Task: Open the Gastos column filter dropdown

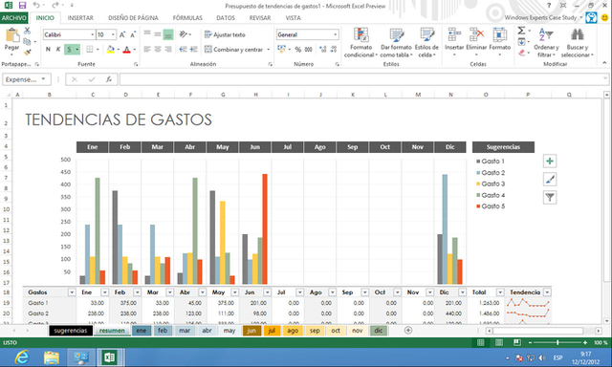Action: pos(72,292)
